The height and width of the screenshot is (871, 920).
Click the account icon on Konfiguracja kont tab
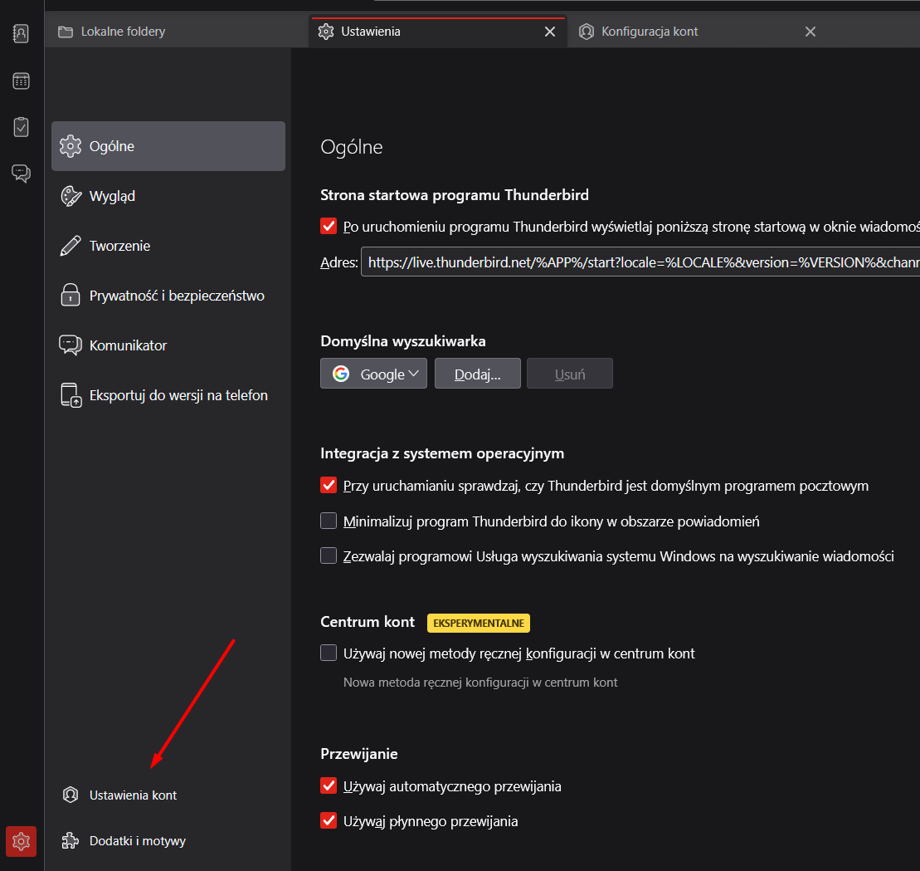pyautogui.click(x=587, y=32)
